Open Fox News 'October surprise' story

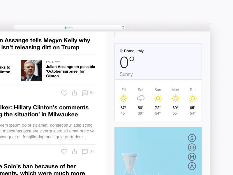70,71
